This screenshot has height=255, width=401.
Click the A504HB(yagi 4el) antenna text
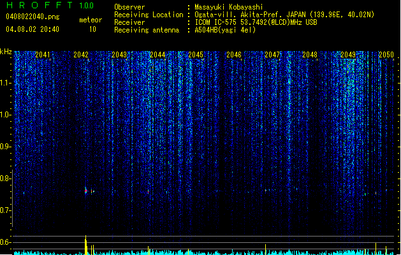(225, 30)
